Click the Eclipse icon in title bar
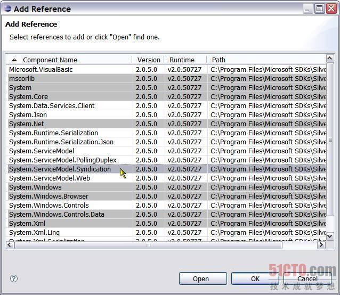The image size is (340, 295). coord(7,9)
